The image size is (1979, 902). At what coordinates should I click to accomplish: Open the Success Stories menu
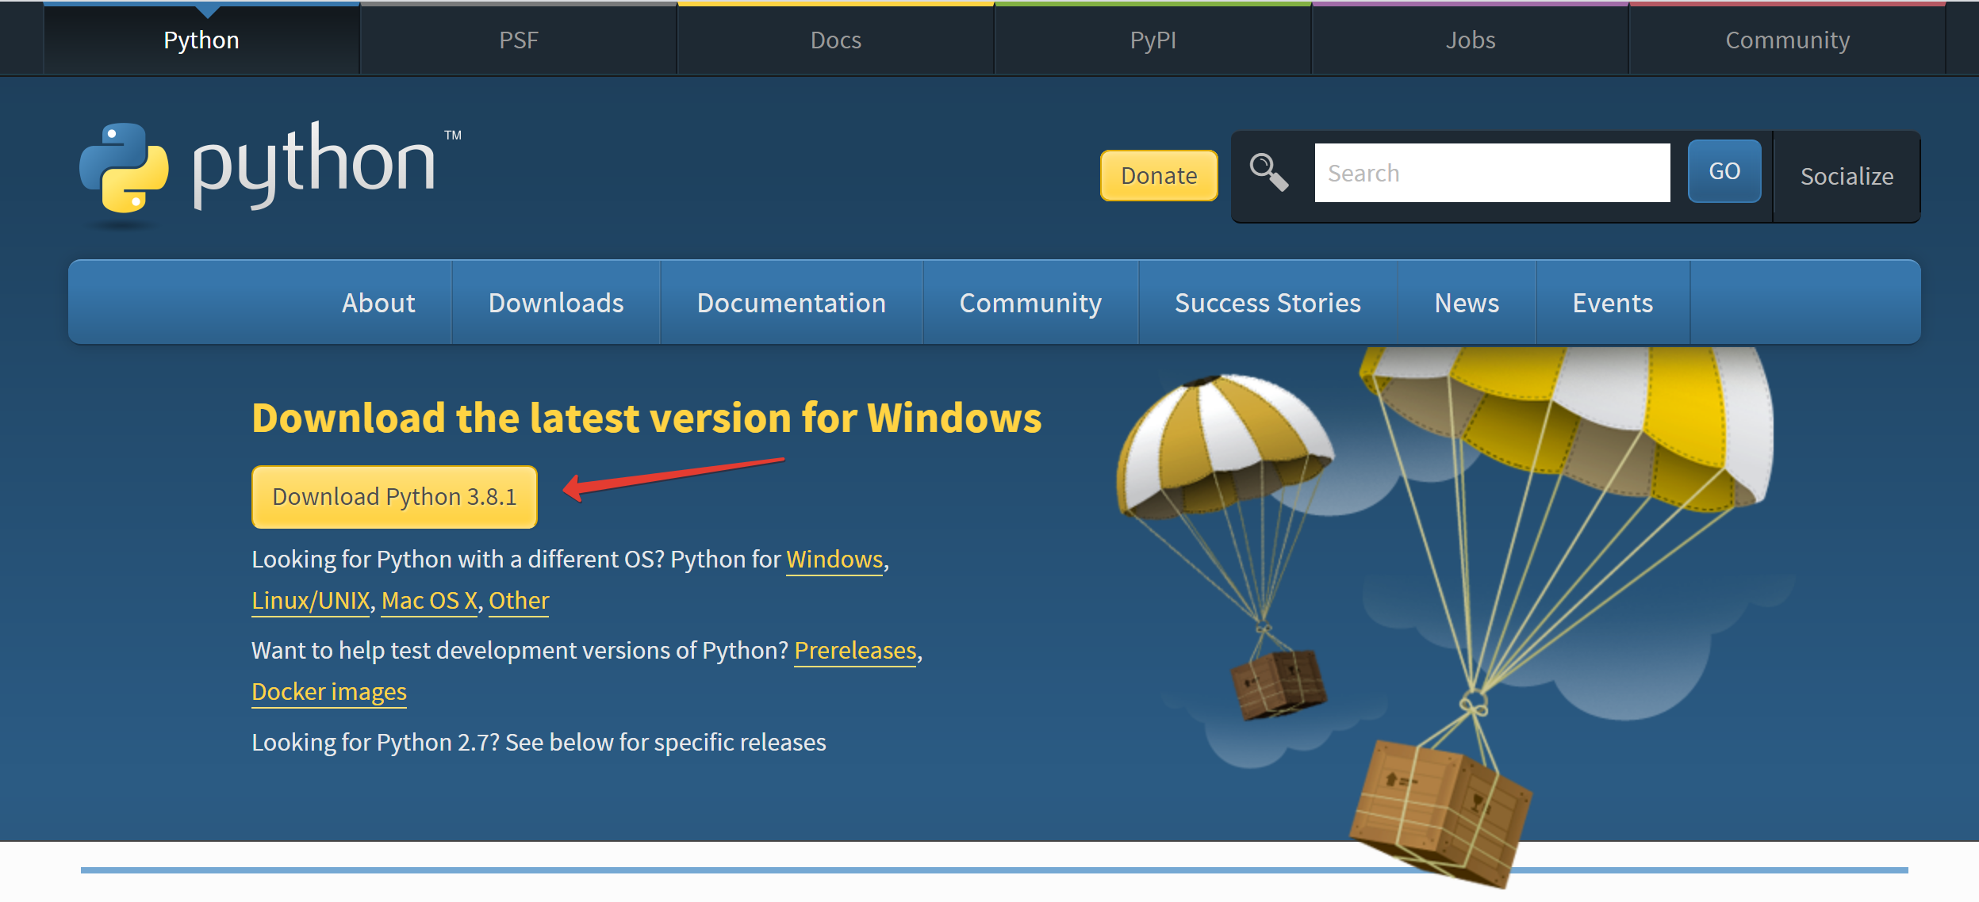click(1268, 303)
